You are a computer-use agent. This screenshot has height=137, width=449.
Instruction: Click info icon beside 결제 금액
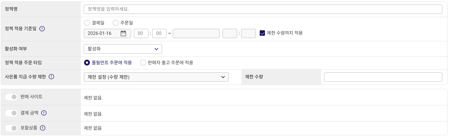click(x=44, y=113)
